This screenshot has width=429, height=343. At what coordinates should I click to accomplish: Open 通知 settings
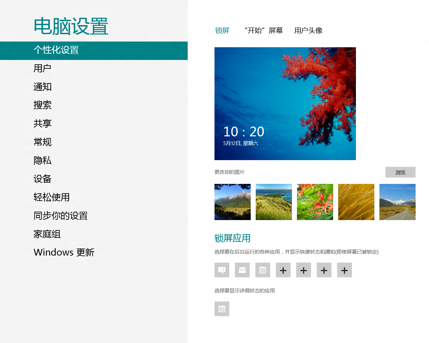click(94, 87)
